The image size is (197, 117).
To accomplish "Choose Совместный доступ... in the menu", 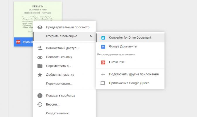I will pyautogui.click(x=64, y=48).
